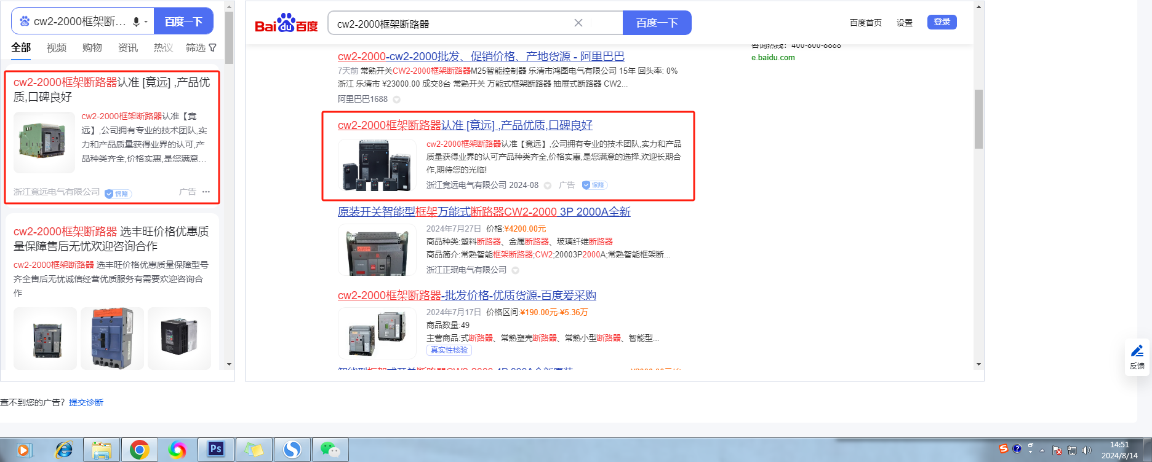Image resolution: width=1152 pixels, height=462 pixels.
Task: Click the desktop page scroll-down arrow
Action: coord(978,364)
